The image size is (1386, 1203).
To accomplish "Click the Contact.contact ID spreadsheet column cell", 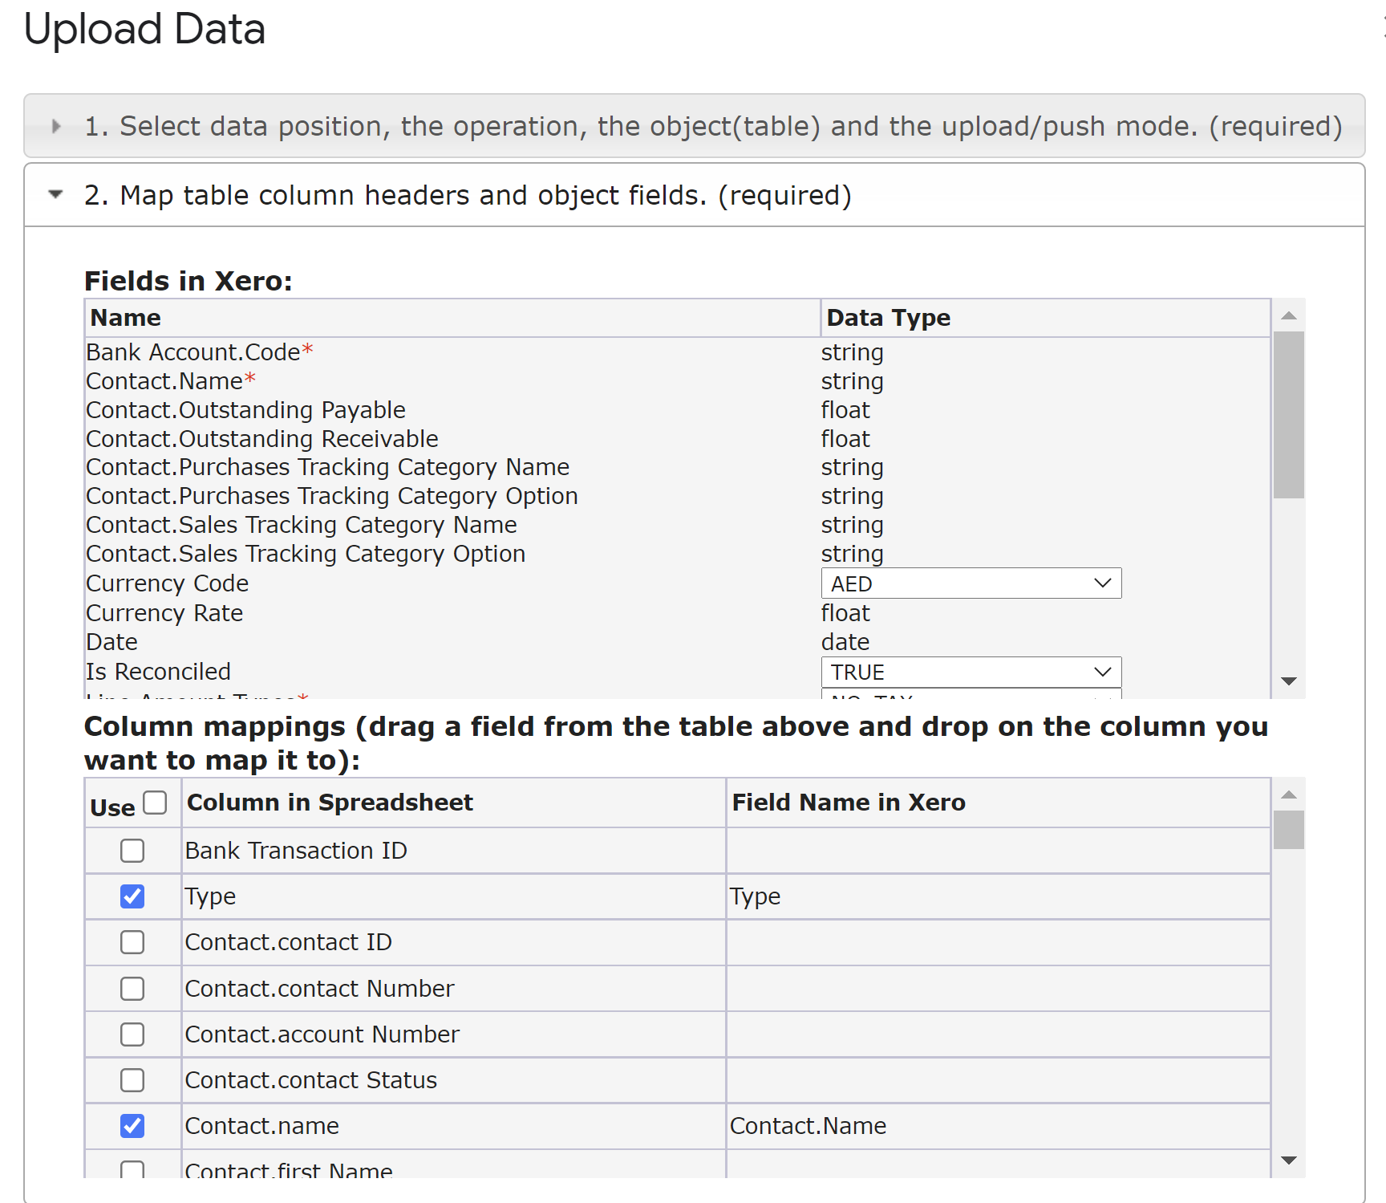I will click(454, 942).
